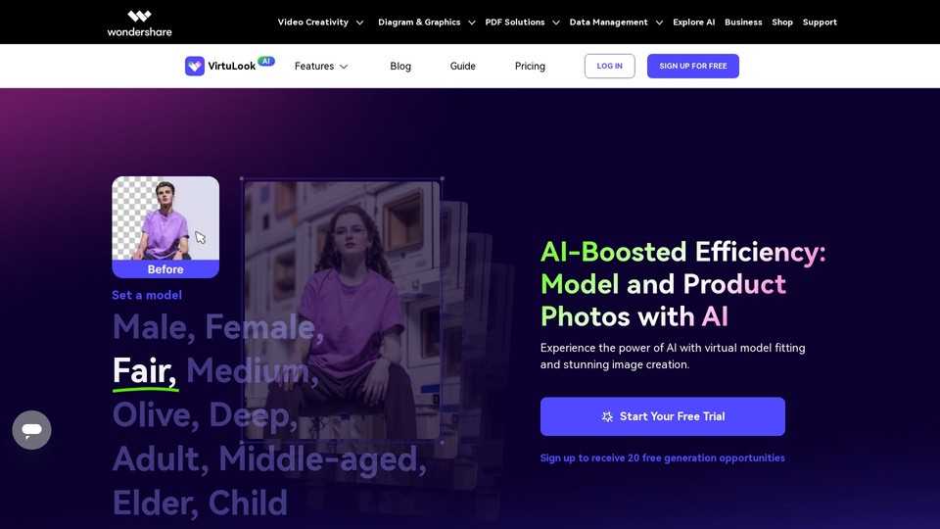Open the Blog page
This screenshot has width=940, height=529.
click(400, 66)
